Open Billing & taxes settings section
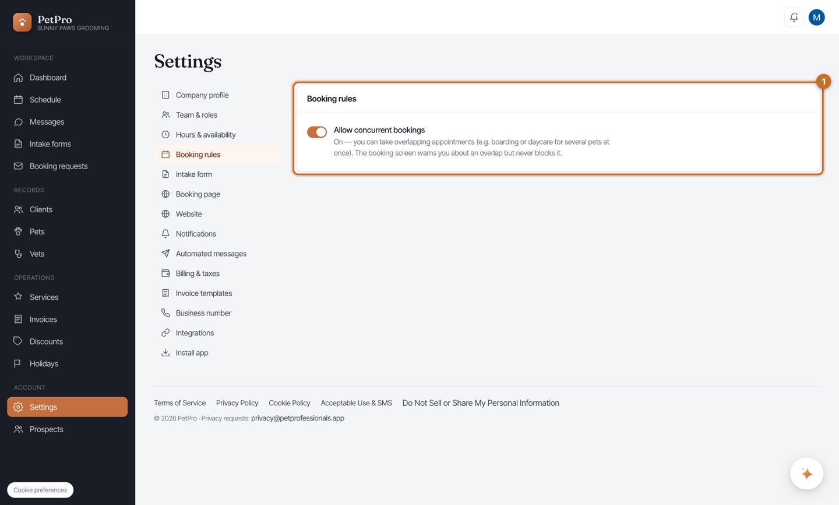The width and height of the screenshot is (839, 505). tap(218, 273)
